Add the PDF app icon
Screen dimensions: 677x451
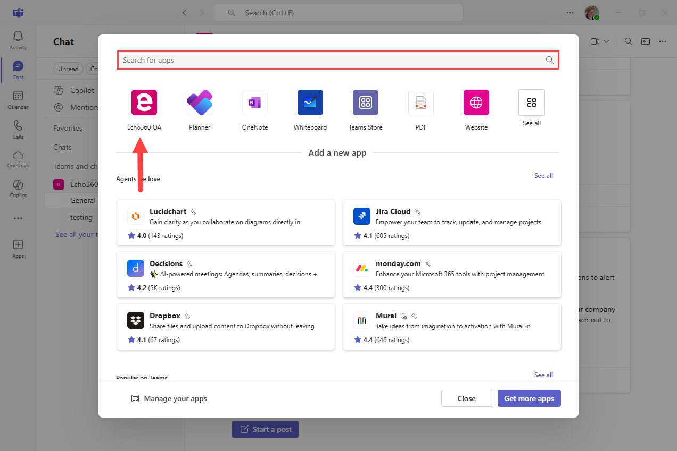(x=421, y=103)
